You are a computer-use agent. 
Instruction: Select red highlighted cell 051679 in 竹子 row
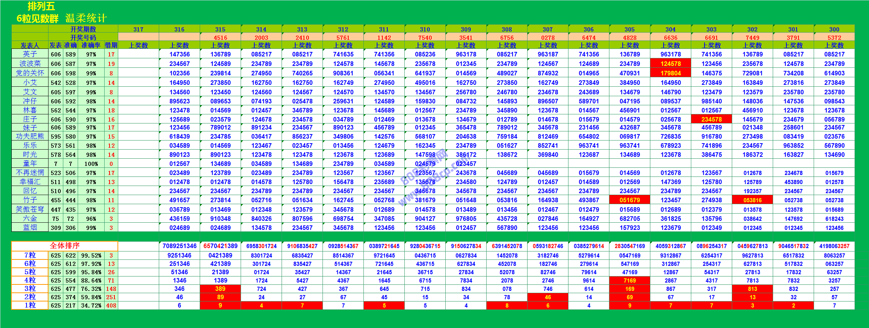coord(629,200)
